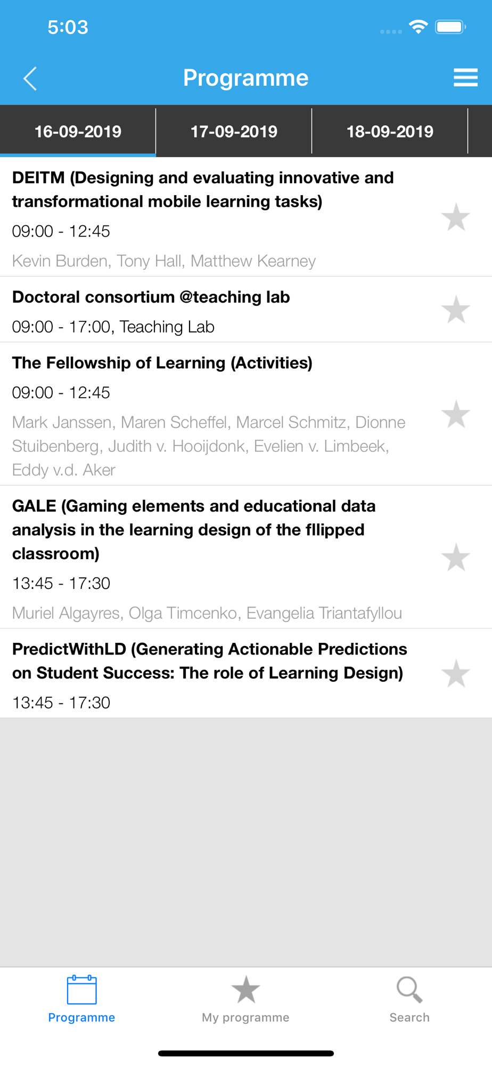Tap the battery status icon

(x=450, y=27)
